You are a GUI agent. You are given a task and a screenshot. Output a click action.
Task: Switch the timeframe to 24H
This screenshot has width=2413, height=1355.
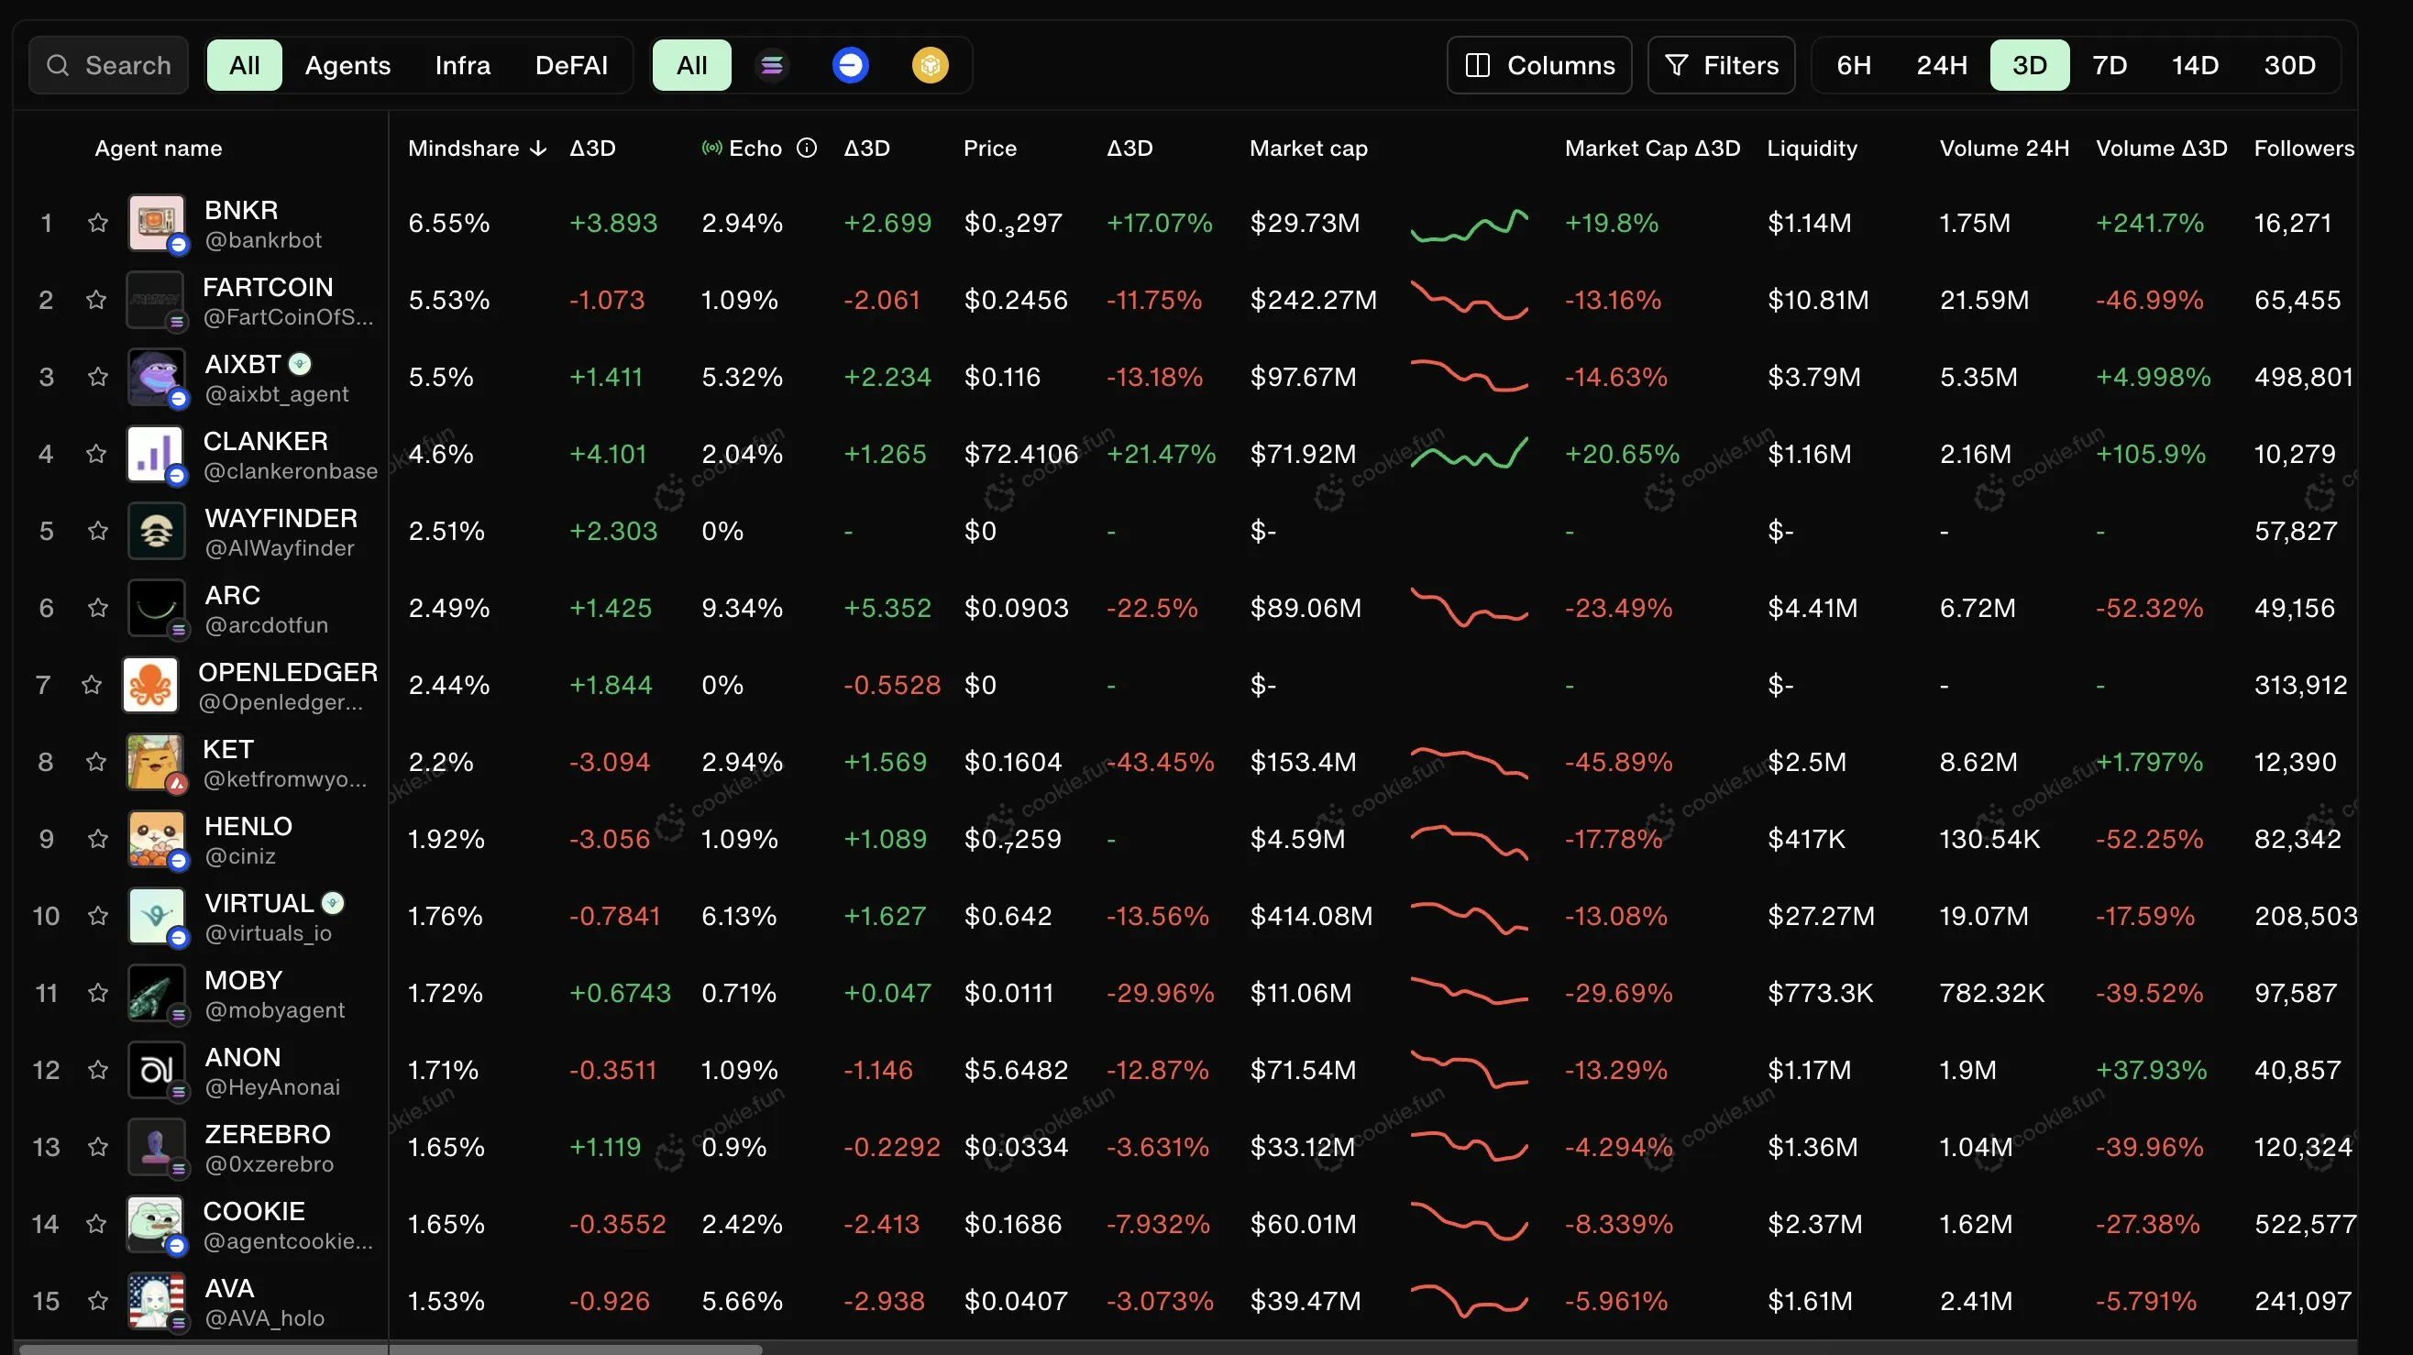coord(1942,65)
